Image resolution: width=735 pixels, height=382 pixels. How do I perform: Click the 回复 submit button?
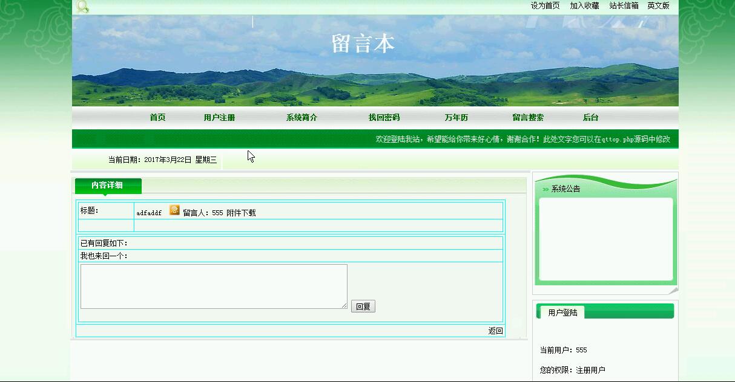363,306
